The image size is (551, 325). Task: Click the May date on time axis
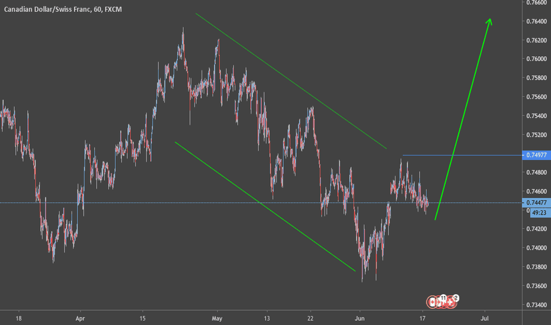[217, 318]
